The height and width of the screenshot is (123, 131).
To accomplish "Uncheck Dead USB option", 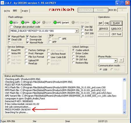I will [9, 39].
